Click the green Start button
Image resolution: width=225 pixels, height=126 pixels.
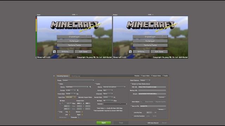pyautogui.click(x=104, y=123)
